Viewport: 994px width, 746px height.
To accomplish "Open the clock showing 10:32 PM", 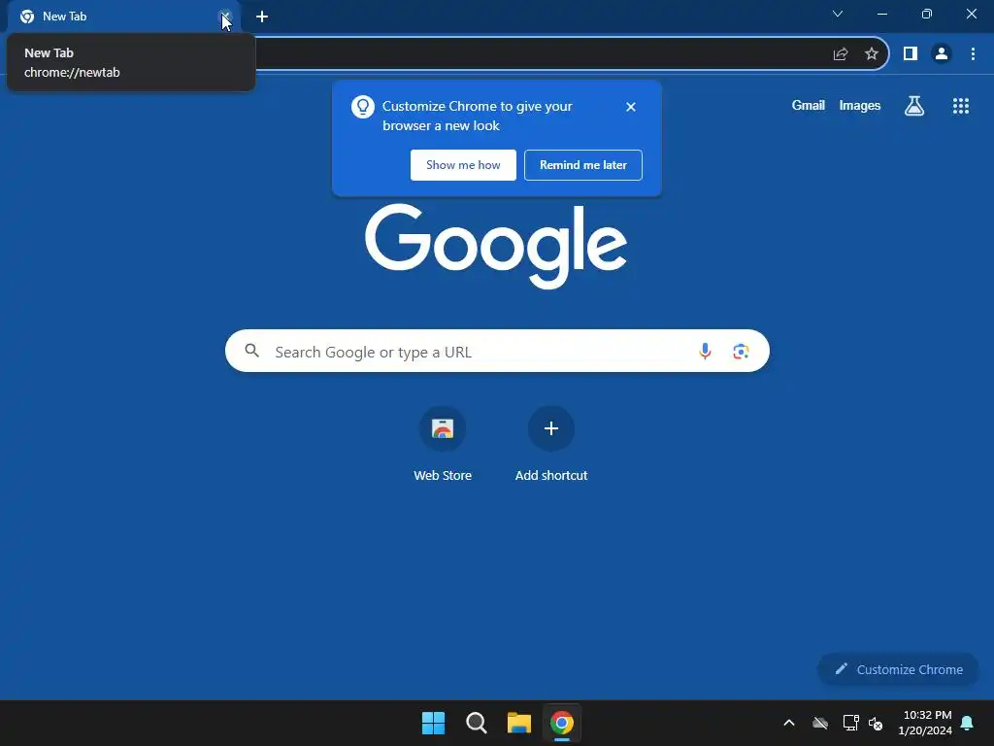I will tap(925, 723).
